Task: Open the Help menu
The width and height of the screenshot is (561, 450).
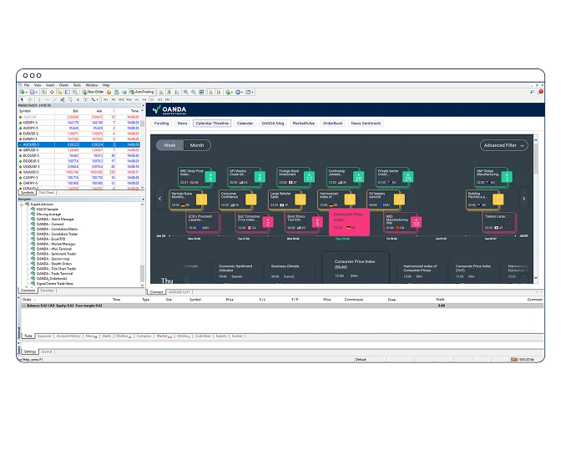Action: tap(106, 85)
